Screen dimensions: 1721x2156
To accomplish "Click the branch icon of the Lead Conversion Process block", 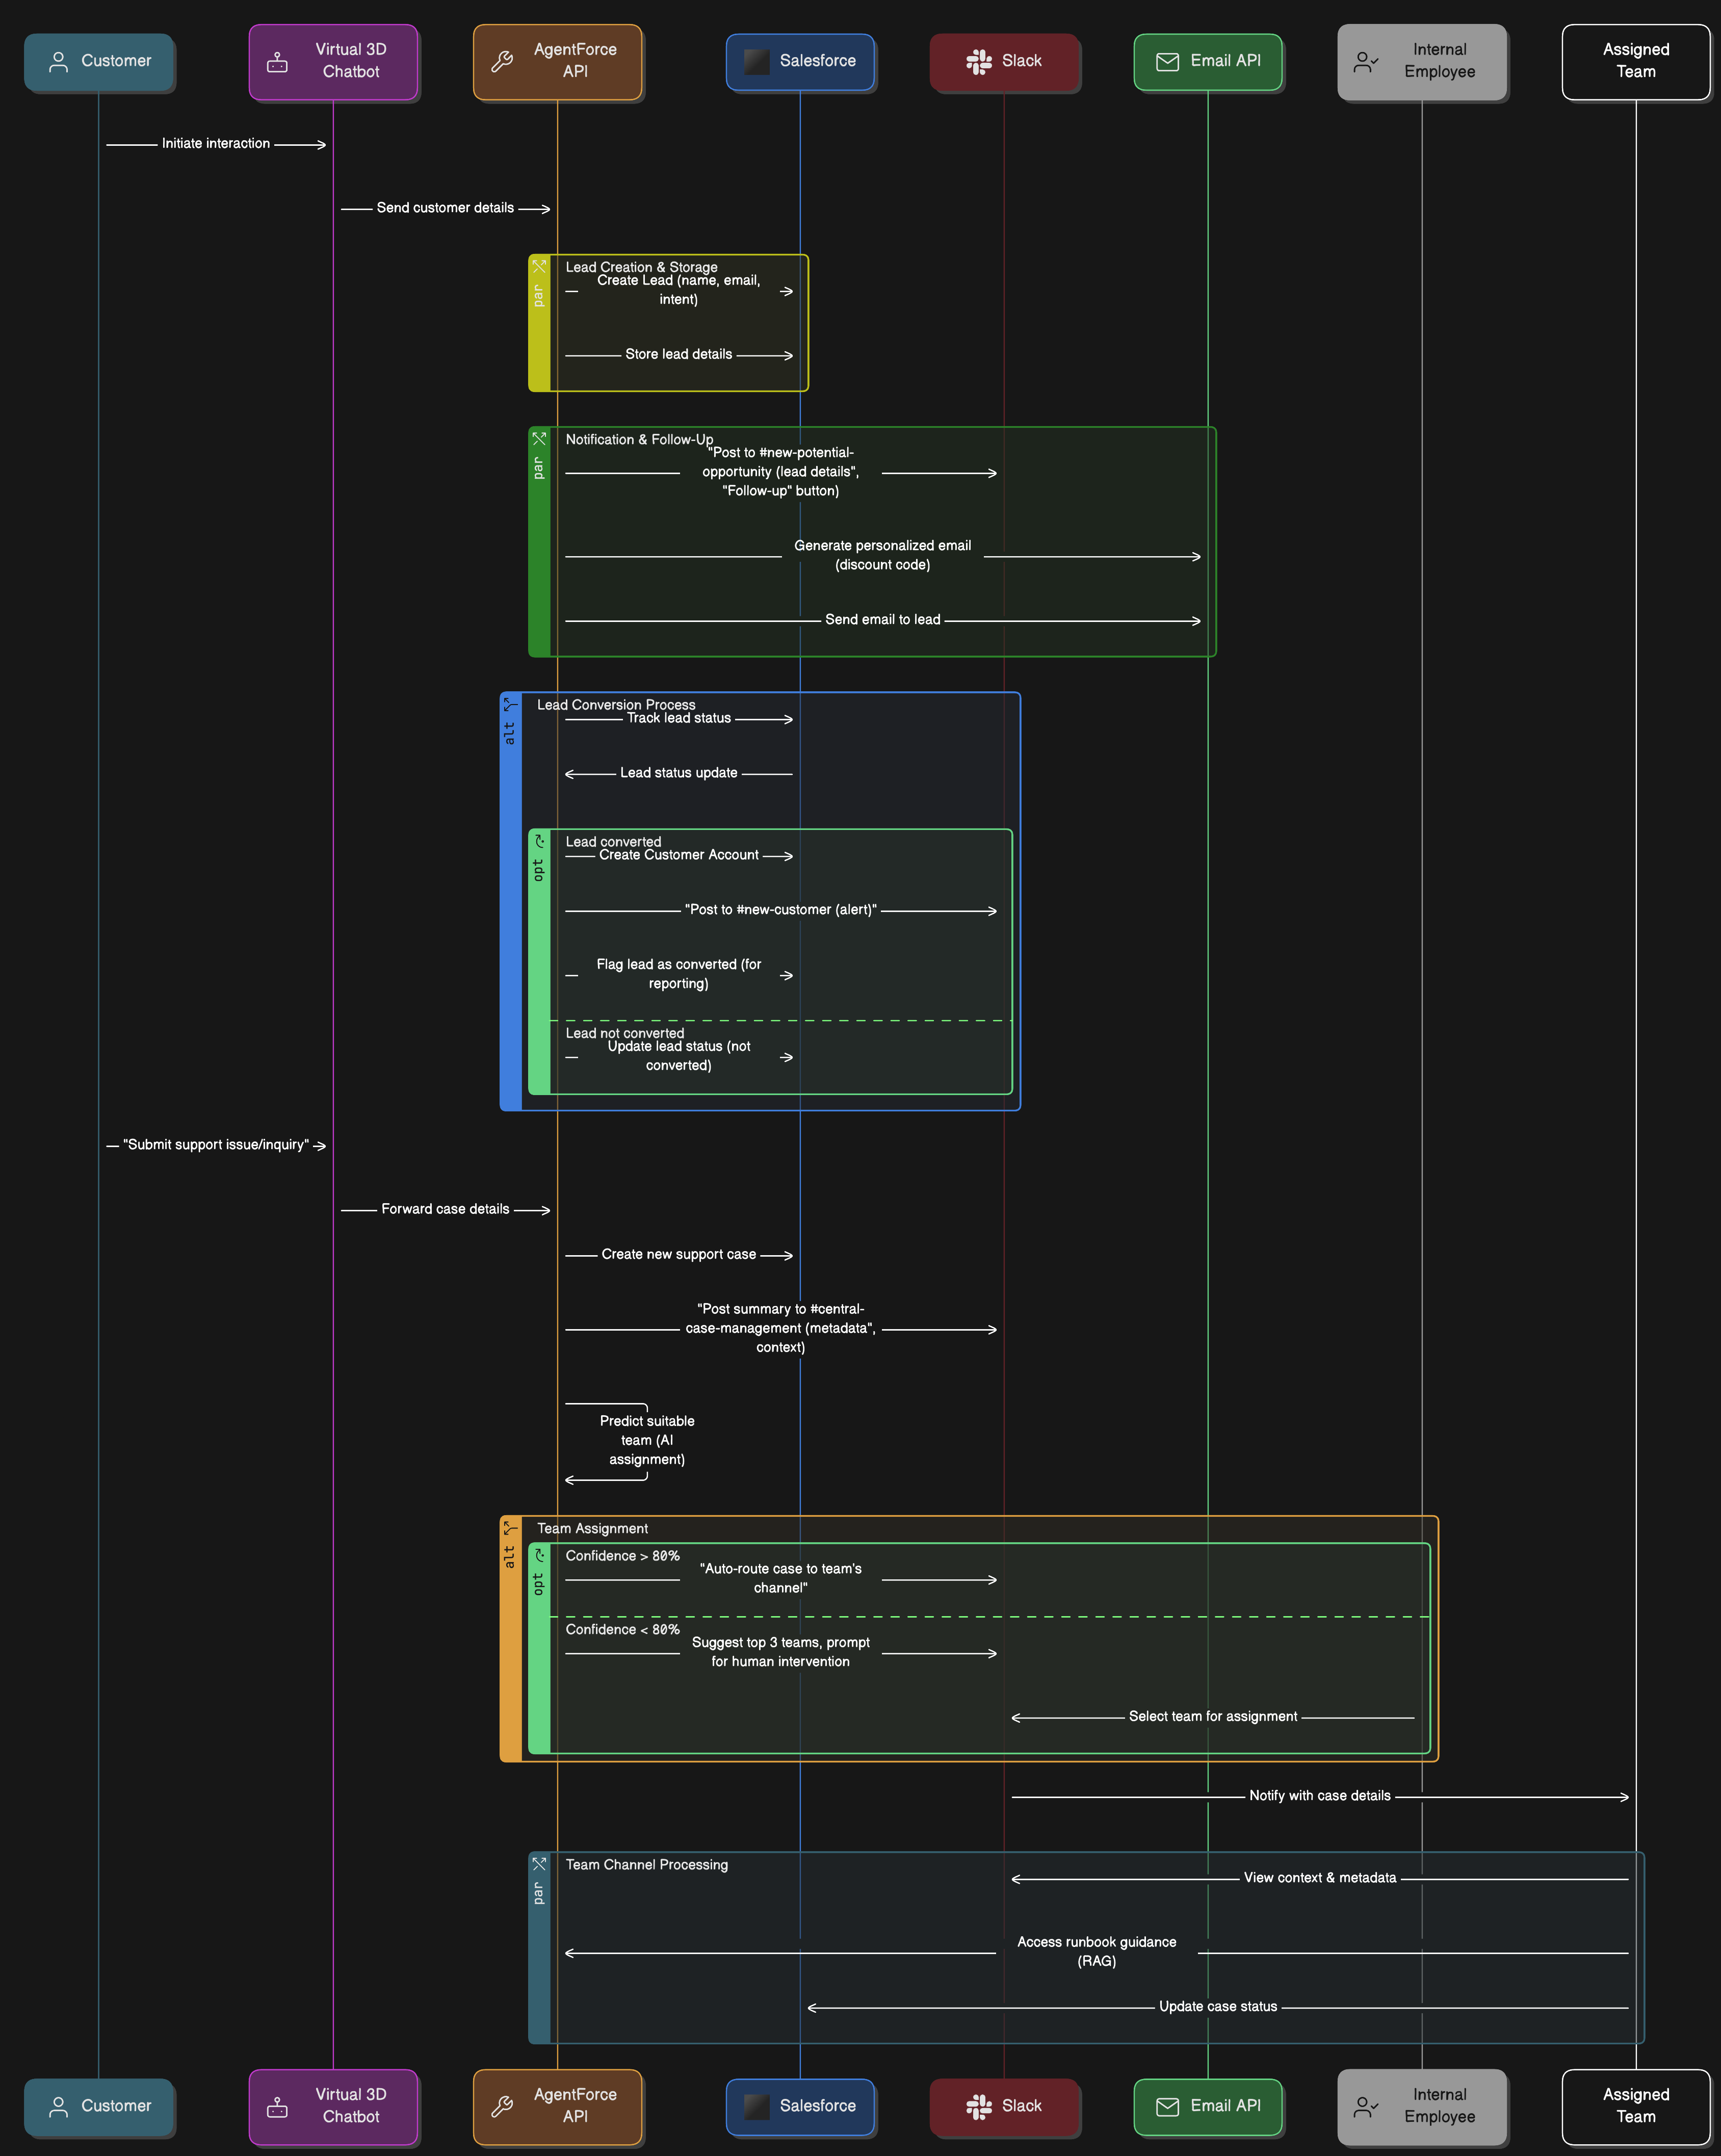I will coord(511,704).
